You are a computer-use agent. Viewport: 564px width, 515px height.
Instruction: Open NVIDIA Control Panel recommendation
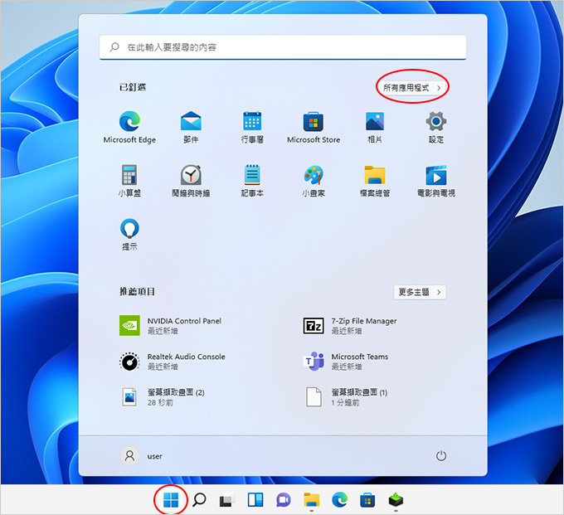[171, 325]
